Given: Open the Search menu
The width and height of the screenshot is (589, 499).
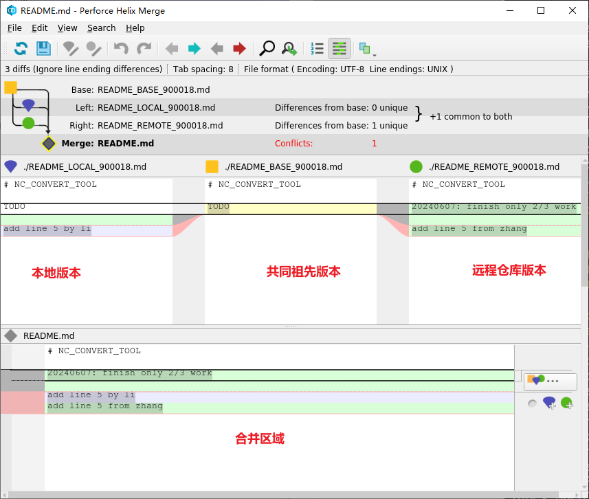Looking at the screenshot, I should point(102,28).
